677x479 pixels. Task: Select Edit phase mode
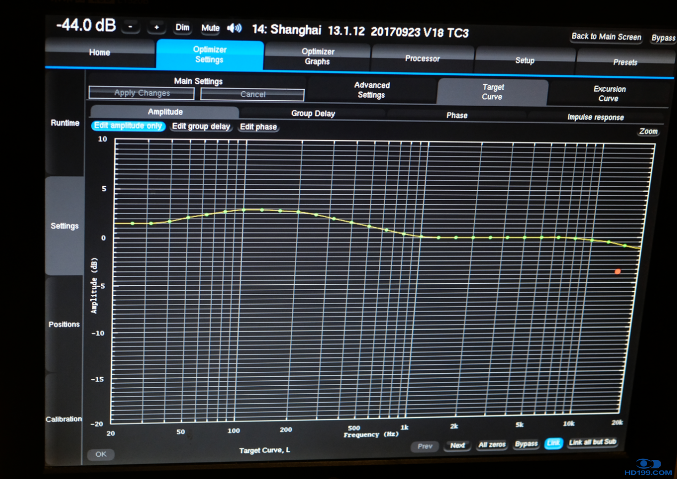(x=258, y=127)
